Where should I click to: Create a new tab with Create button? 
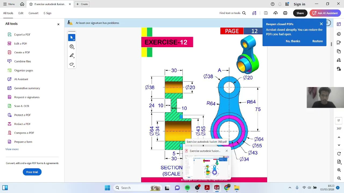click(82, 4)
